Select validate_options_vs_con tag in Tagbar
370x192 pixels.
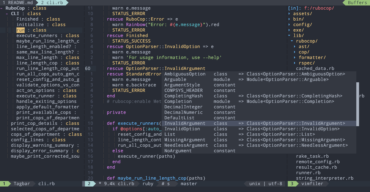click(48, 85)
